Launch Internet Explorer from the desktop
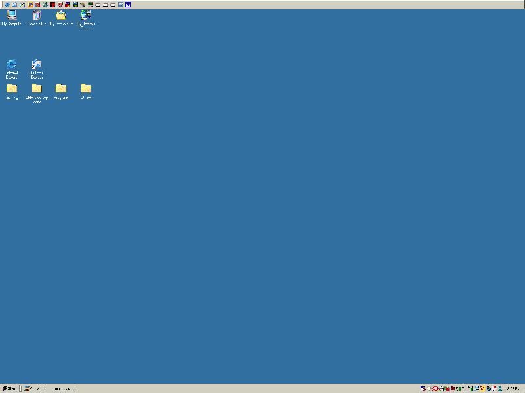The width and height of the screenshot is (525, 393). point(12,65)
